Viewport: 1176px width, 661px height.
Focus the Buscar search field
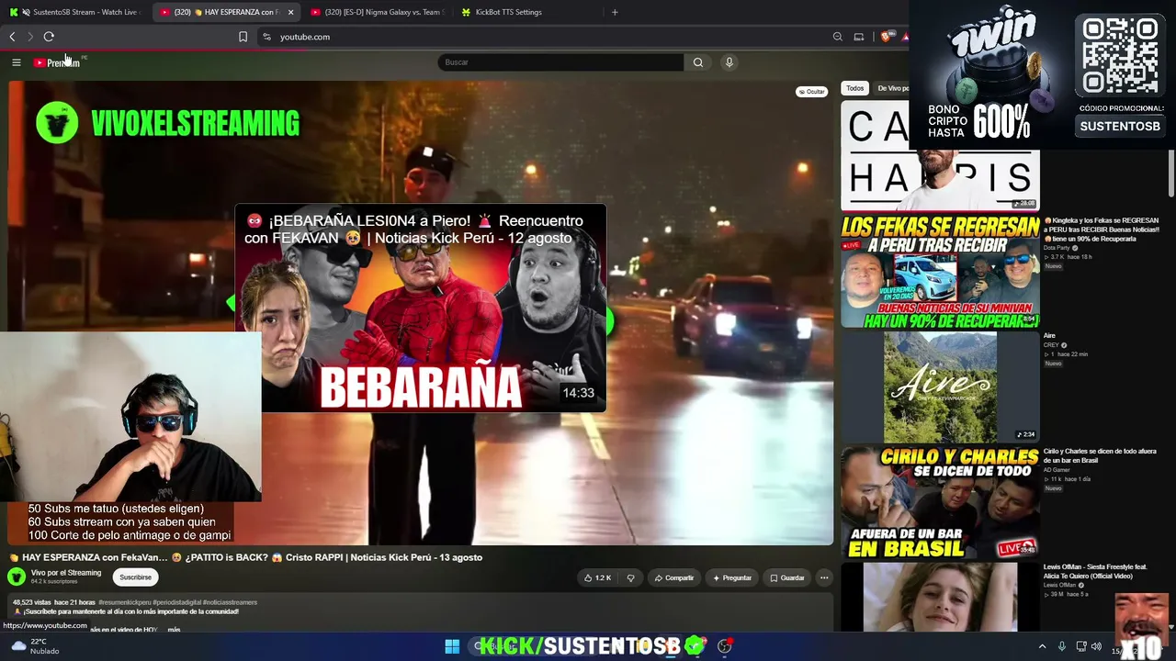(560, 62)
